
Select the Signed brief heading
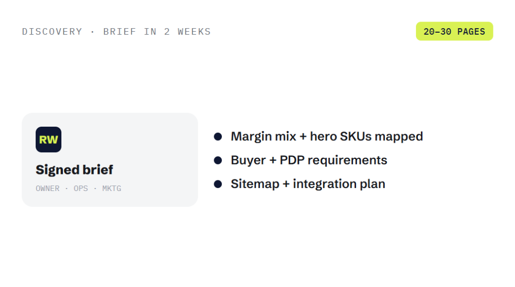(74, 170)
